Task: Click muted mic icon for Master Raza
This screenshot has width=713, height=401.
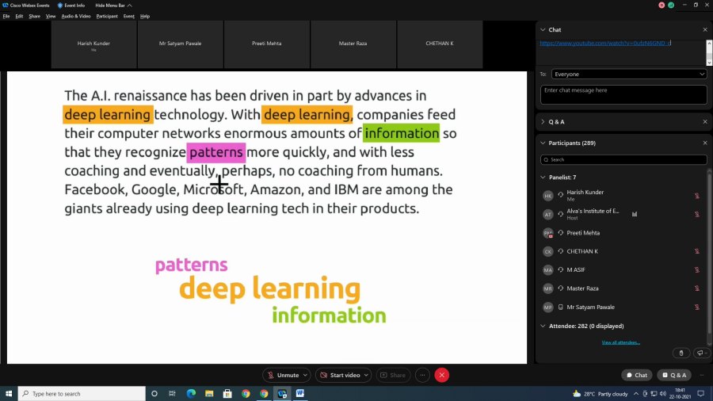Action: (x=696, y=288)
